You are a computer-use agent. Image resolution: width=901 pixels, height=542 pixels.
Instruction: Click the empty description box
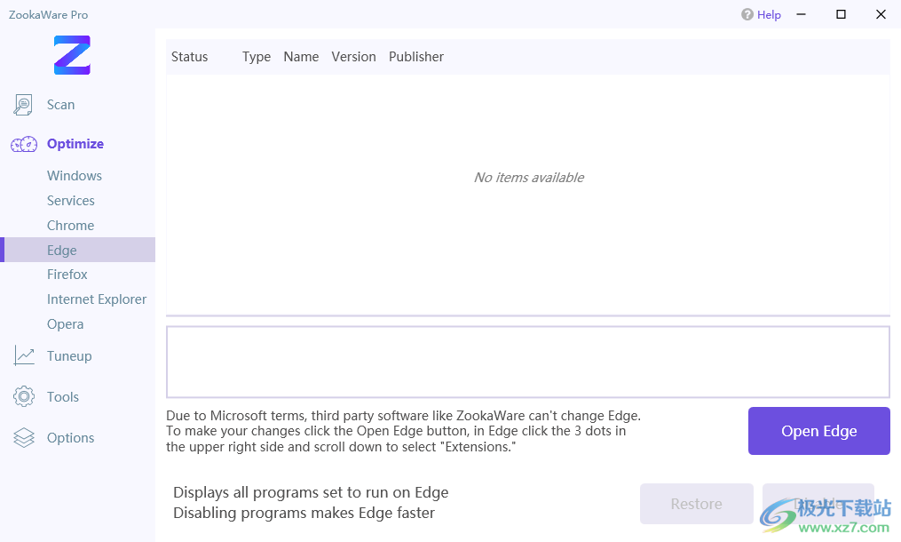click(x=527, y=362)
